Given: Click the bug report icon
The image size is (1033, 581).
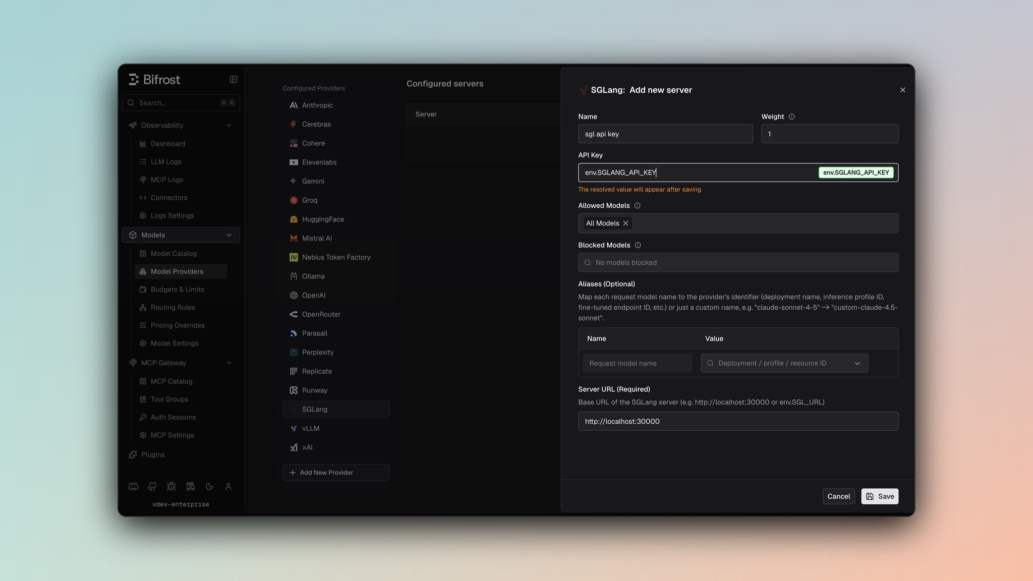Looking at the screenshot, I should coord(171,486).
